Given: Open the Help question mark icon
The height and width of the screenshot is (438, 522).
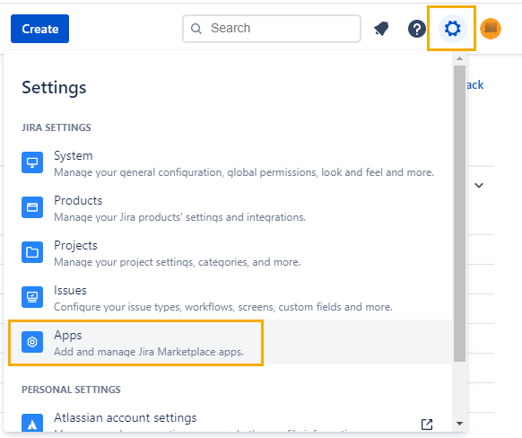Looking at the screenshot, I should point(417,29).
